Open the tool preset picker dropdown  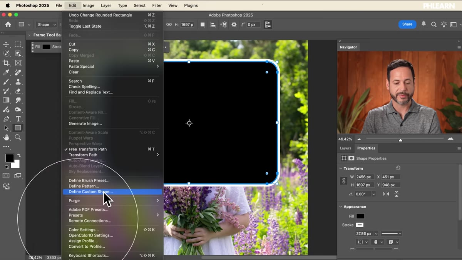coord(24,25)
